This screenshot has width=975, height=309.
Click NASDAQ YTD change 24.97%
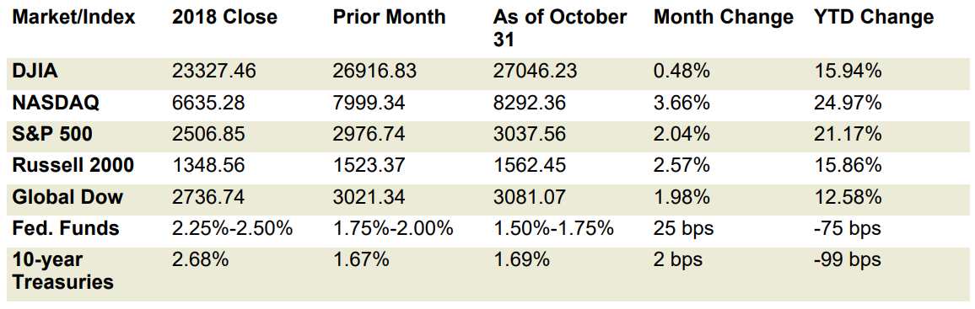click(x=848, y=103)
